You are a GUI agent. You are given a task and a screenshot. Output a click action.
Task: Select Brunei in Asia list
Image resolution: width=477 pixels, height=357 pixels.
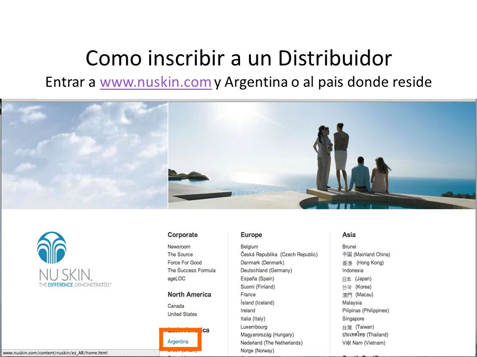(x=349, y=246)
